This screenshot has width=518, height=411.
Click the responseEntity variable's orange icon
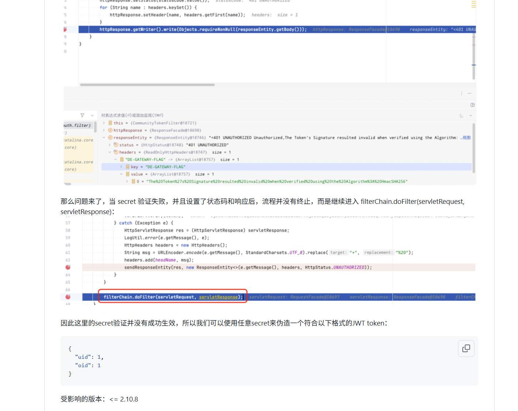(110, 138)
